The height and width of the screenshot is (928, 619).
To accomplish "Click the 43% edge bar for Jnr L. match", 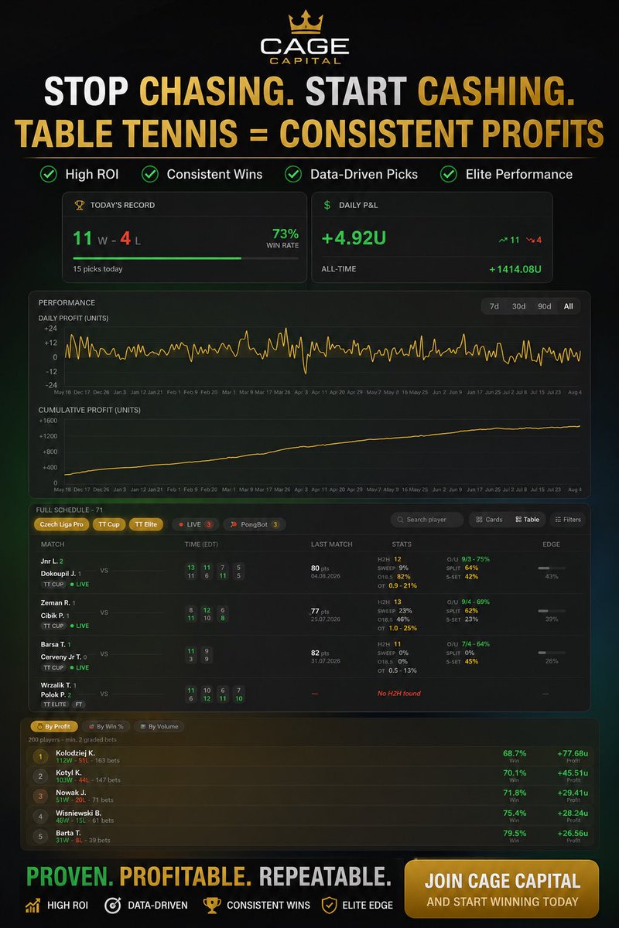I will pyautogui.click(x=552, y=568).
